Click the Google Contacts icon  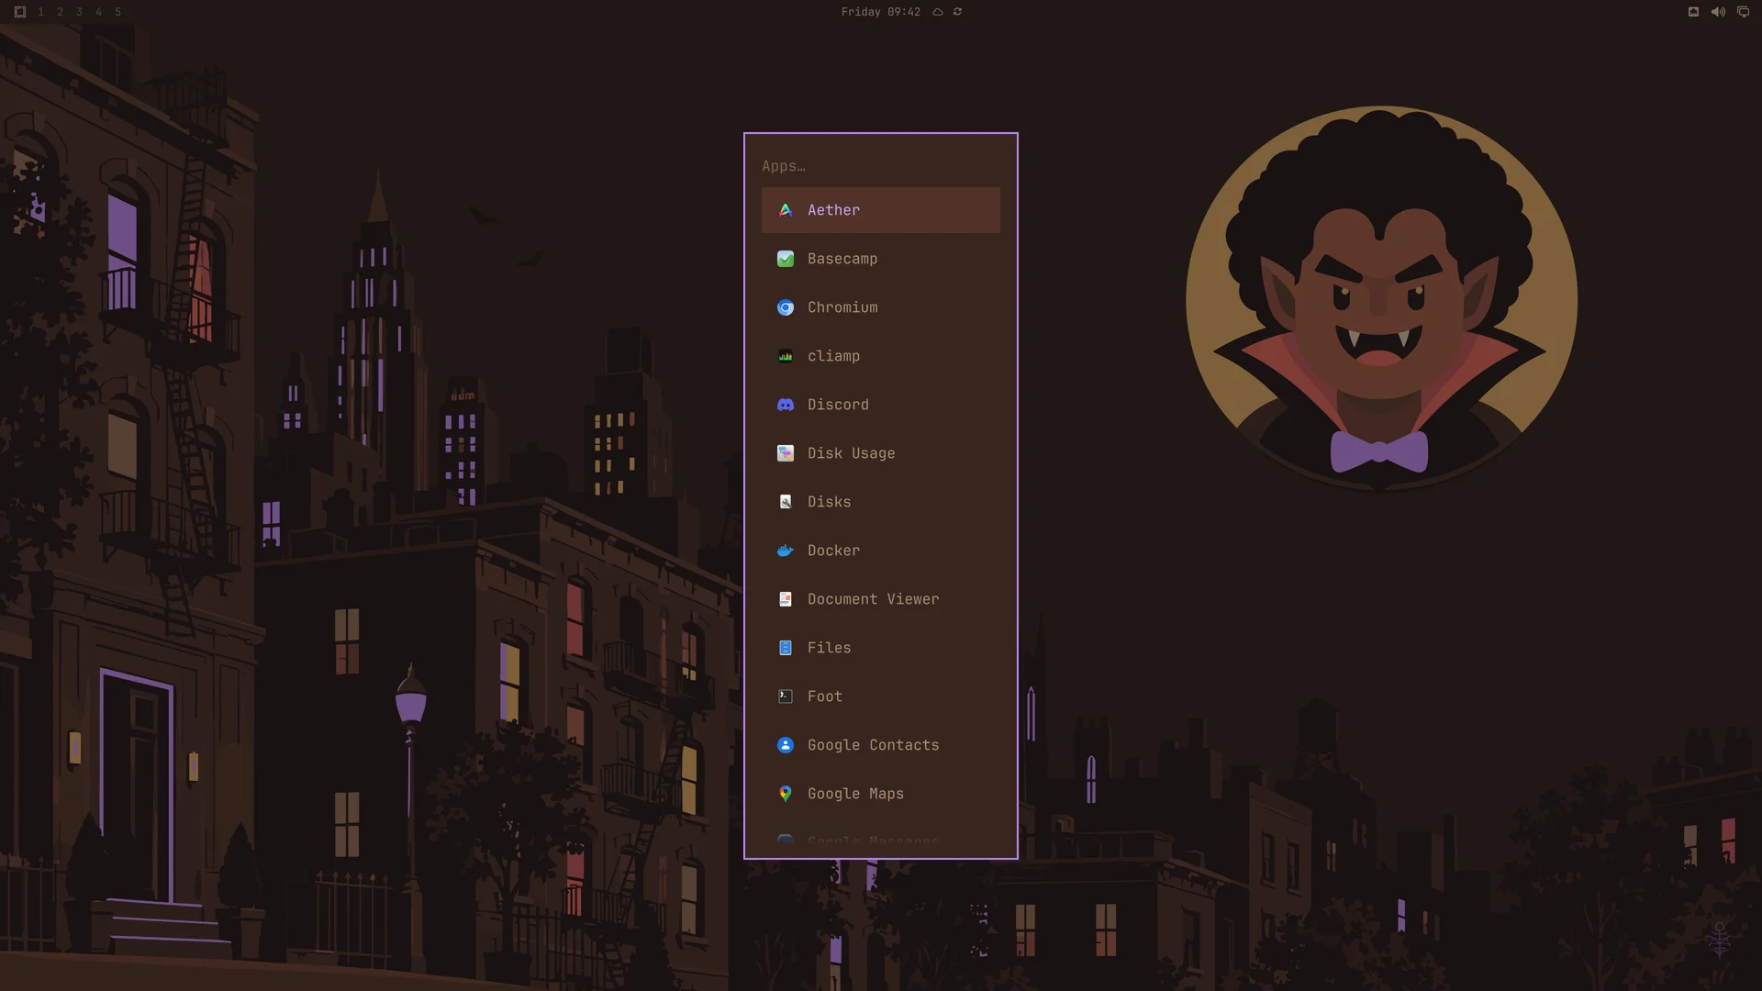786,745
